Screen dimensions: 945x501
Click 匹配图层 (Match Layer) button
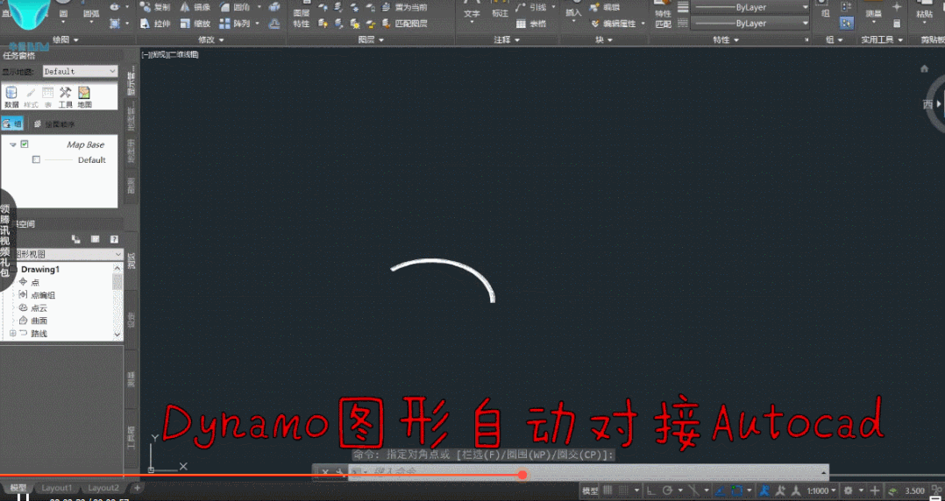click(x=405, y=24)
